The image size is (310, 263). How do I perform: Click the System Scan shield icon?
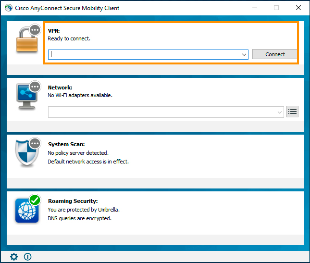[x=27, y=153]
